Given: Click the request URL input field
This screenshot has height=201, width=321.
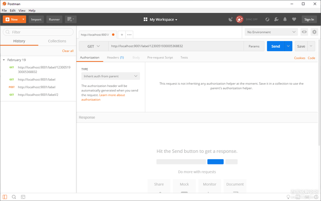Looking at the screenshot, I should point(176,46).
